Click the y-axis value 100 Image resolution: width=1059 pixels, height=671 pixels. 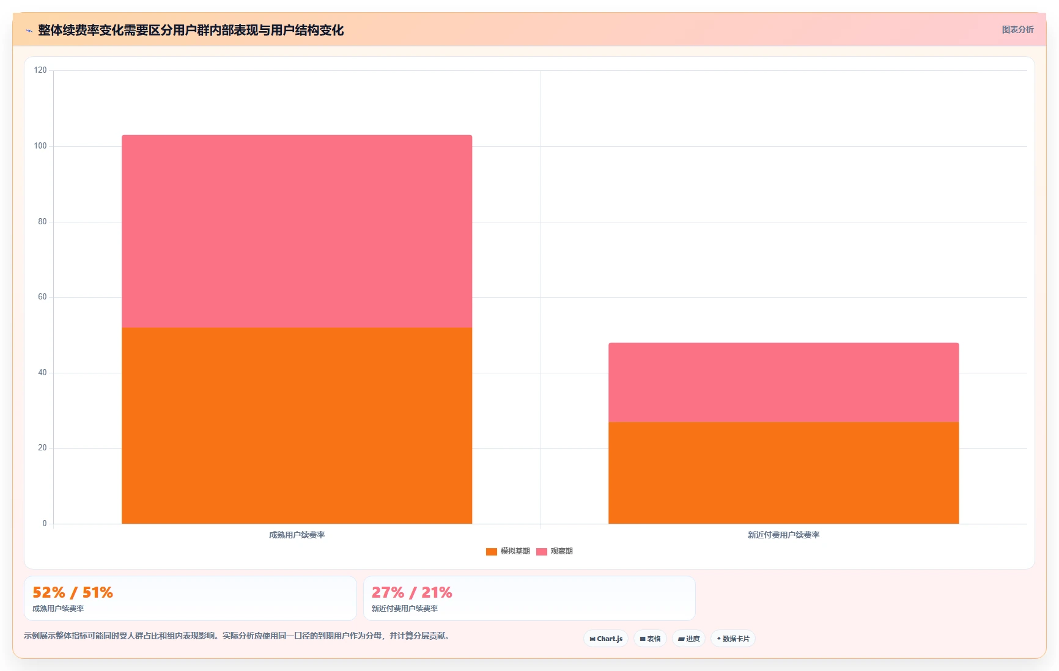(x=40, y=146)
